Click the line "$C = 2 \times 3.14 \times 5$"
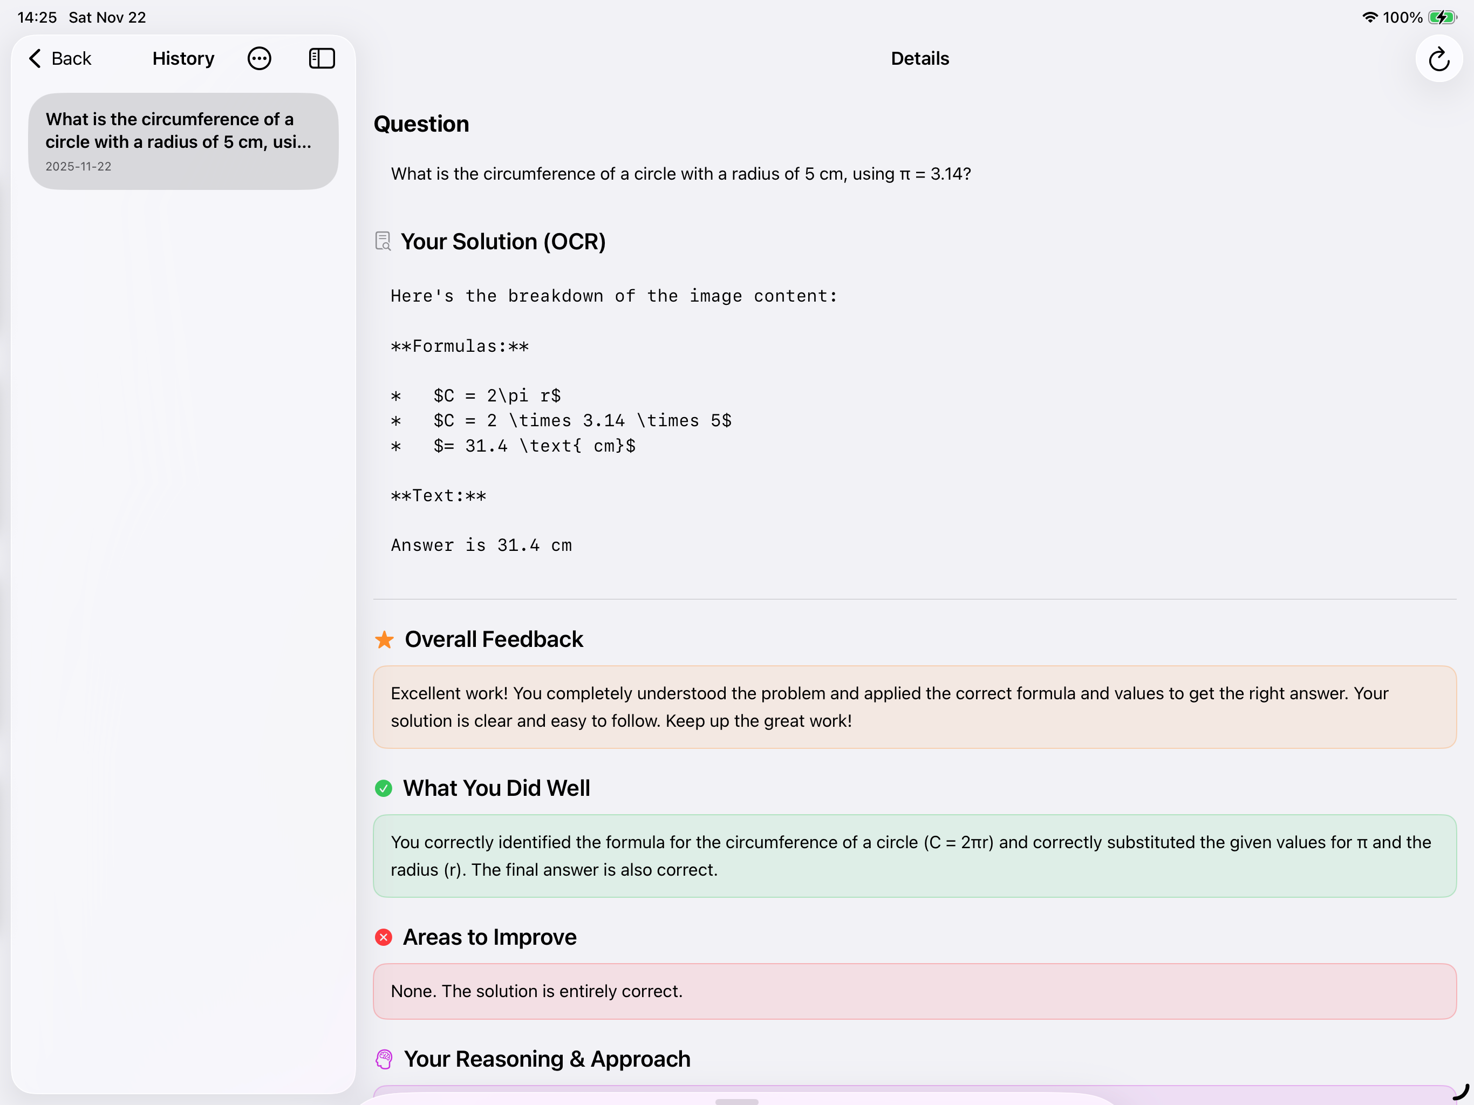 pyautogui.click(x=582, y=420)
